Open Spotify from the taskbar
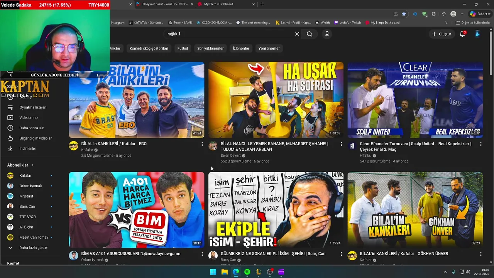 click(x=247, y=272)
